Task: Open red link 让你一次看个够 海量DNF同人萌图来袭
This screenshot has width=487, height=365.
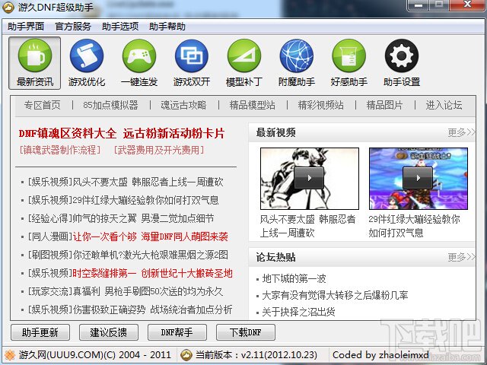Action: pyautogui.click(x=151, y=236)
